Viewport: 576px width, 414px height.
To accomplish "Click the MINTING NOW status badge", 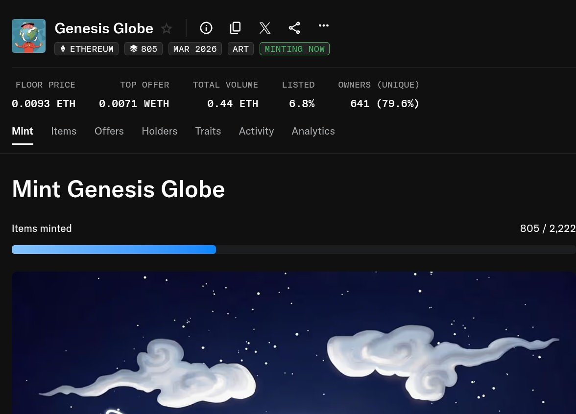I will tap(295, 49).
